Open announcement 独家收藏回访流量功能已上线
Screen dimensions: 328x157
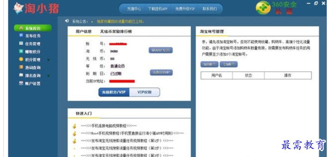point(120,21)
